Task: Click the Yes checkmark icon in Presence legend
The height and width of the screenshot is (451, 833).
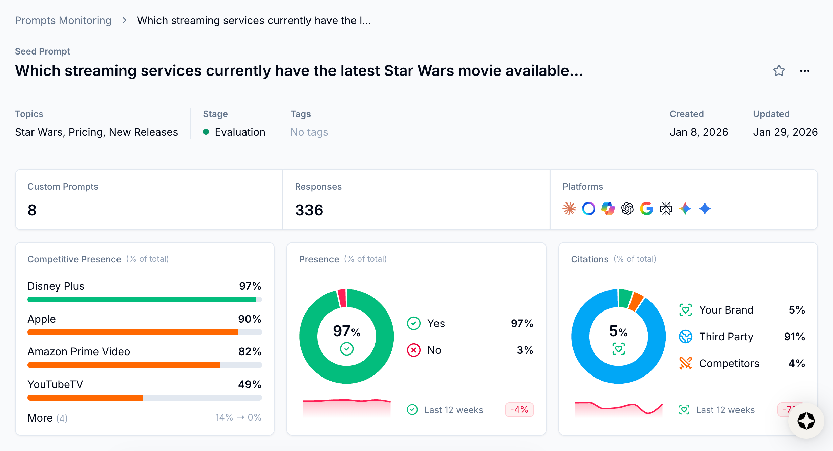Action: (414, 323)
